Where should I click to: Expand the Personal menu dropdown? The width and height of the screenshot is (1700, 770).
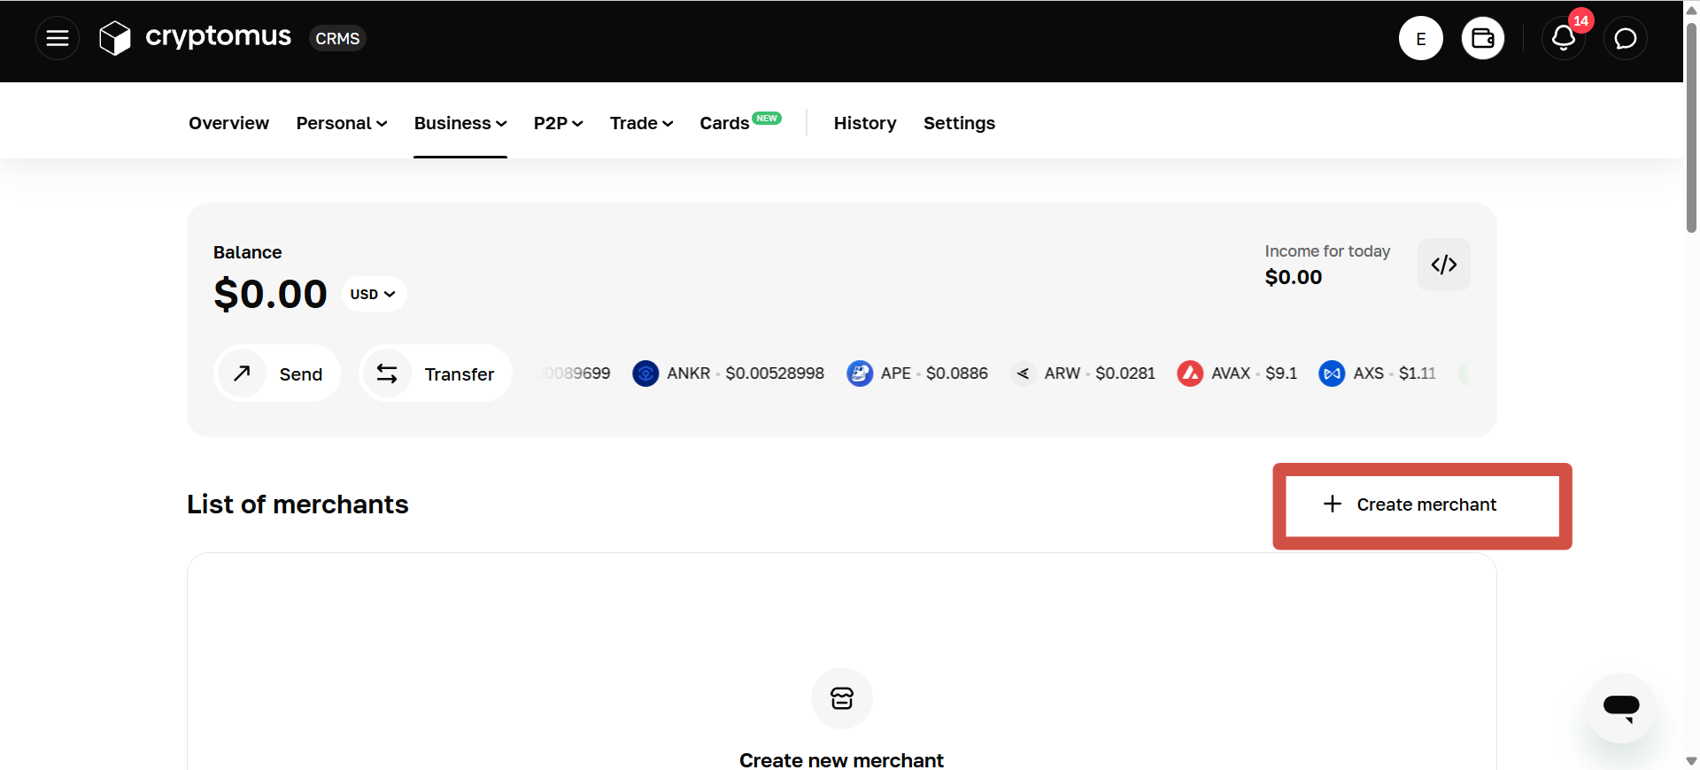tap(342, 123)
